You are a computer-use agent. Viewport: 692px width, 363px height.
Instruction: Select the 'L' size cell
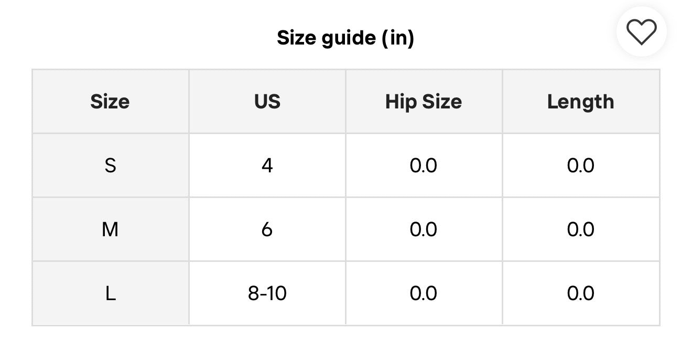click(110, 293)
